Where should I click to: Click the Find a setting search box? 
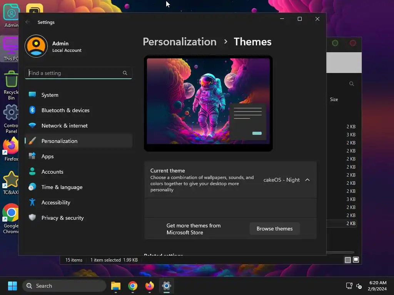click(78, 73)
